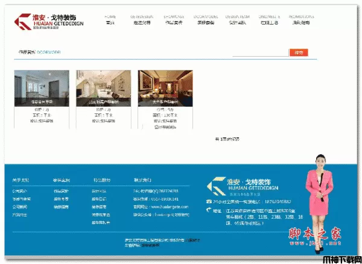Click third link under footer's first column
The height and width of the screenshot is (264, 362).
point(20,207)
